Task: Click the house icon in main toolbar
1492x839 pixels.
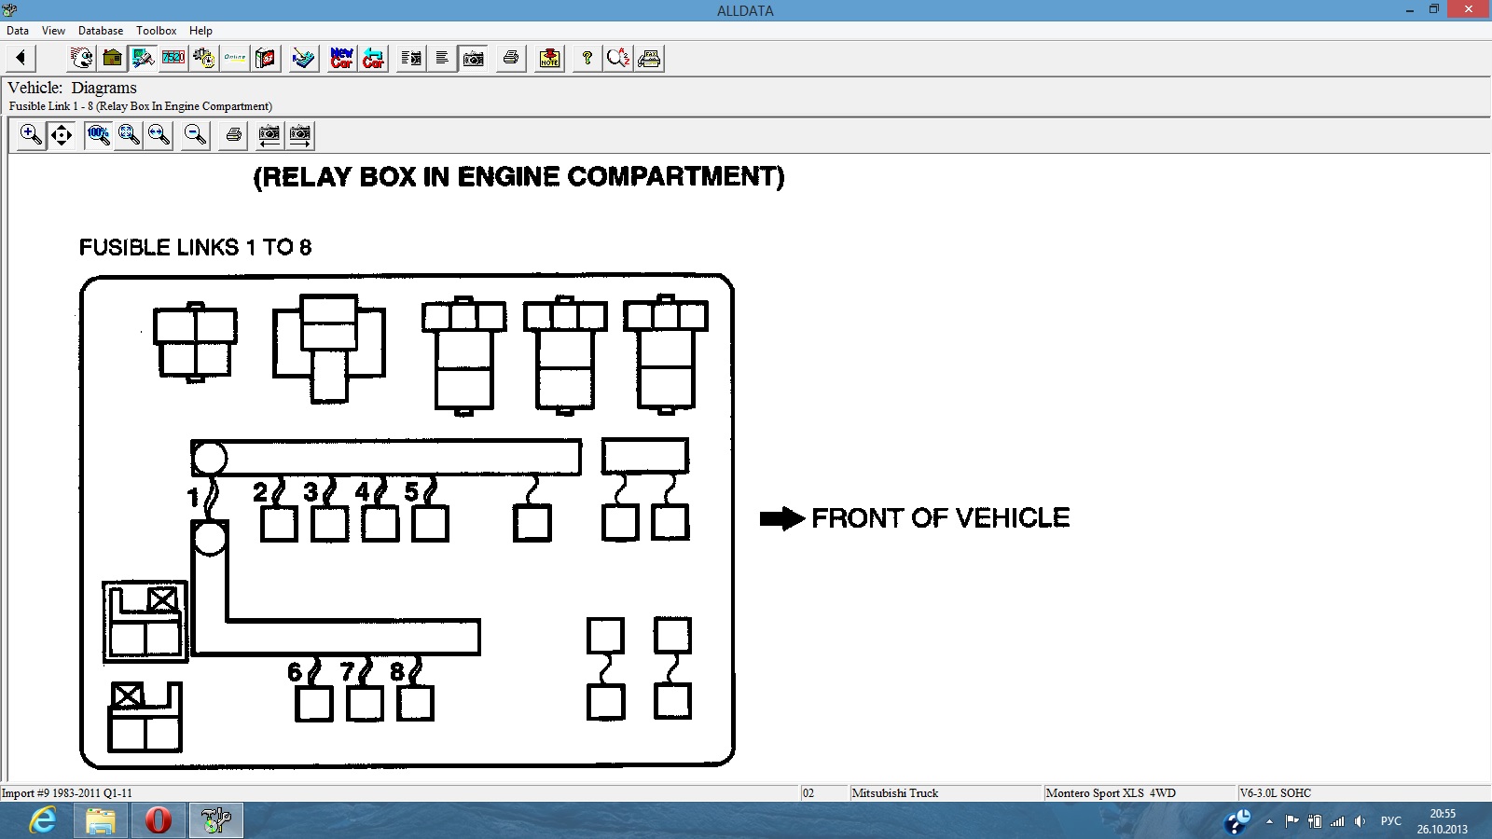Action: (113, 59)
